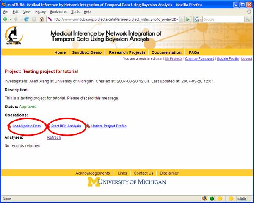
Task: Click the Logout link
Action: coord(246,59)
